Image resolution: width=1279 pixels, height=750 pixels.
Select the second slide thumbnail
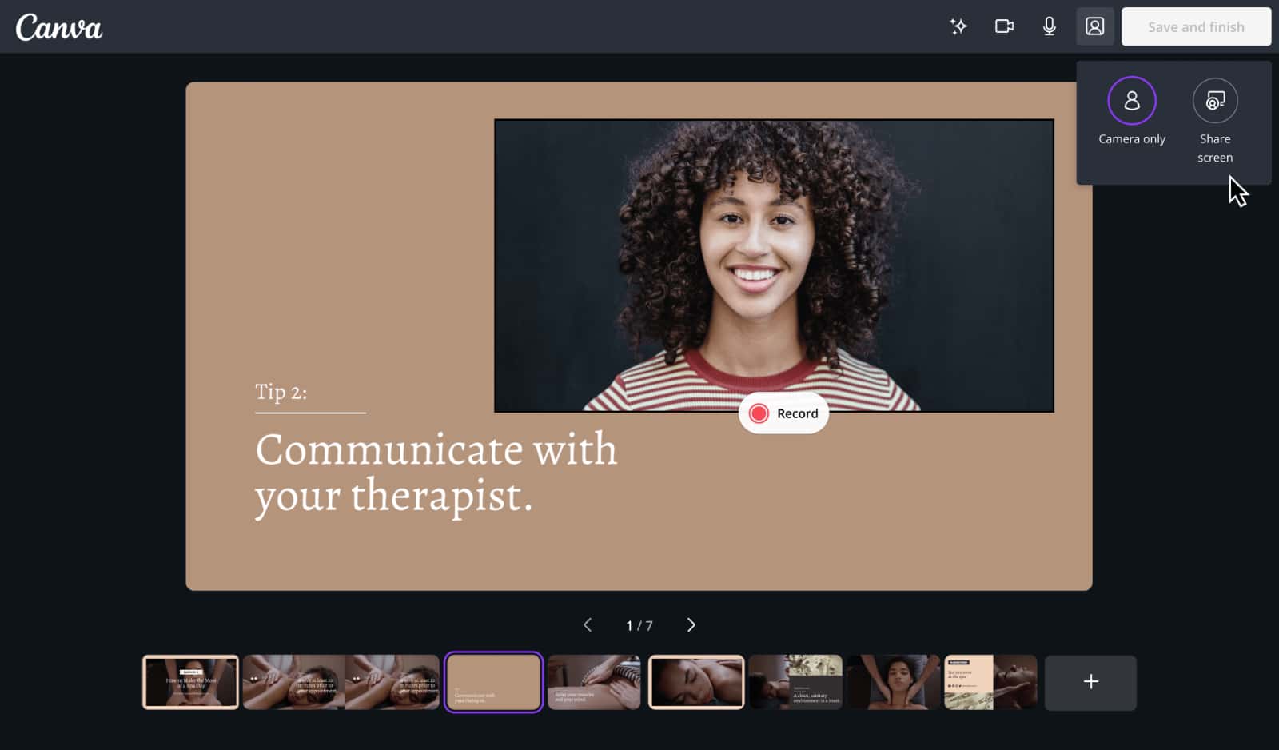[x=293, y=682]
